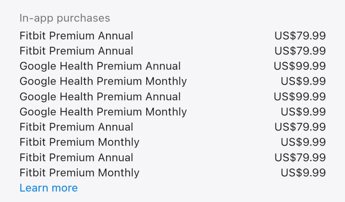Click the first Fitbit Premium Annual US$79.99 price

coord(300,36)
